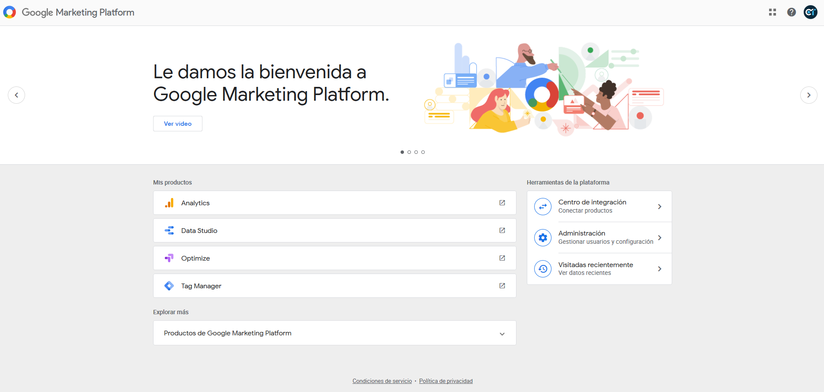
Task: Click the Tag Manager diamond icon
Action: click(169, 285)
